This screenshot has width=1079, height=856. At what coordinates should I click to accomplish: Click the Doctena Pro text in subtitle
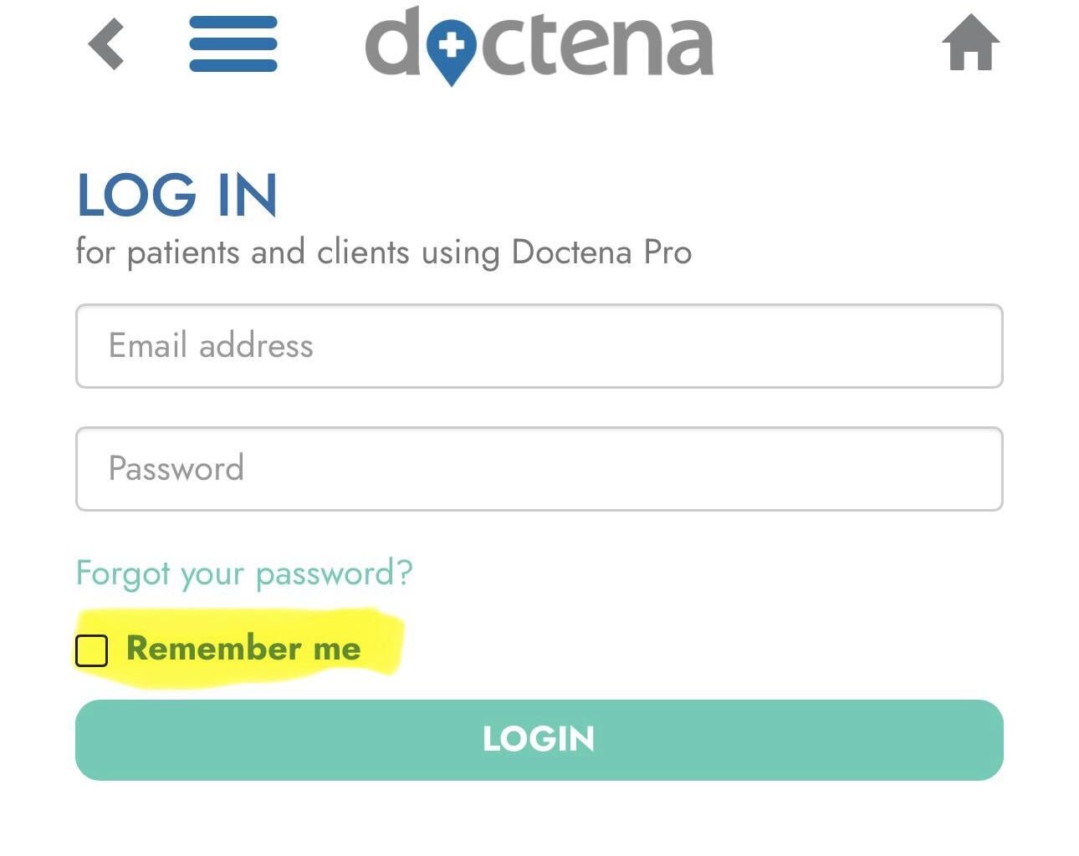(x=601, y=252)
